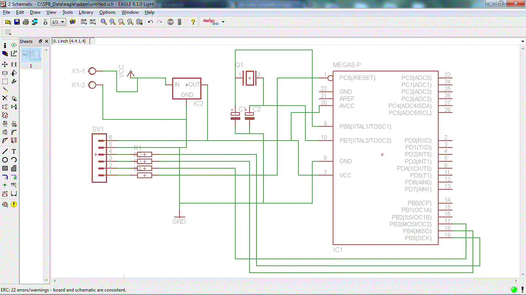Select the Mark origin tool
526x295 pixels.
coord(14,54)
